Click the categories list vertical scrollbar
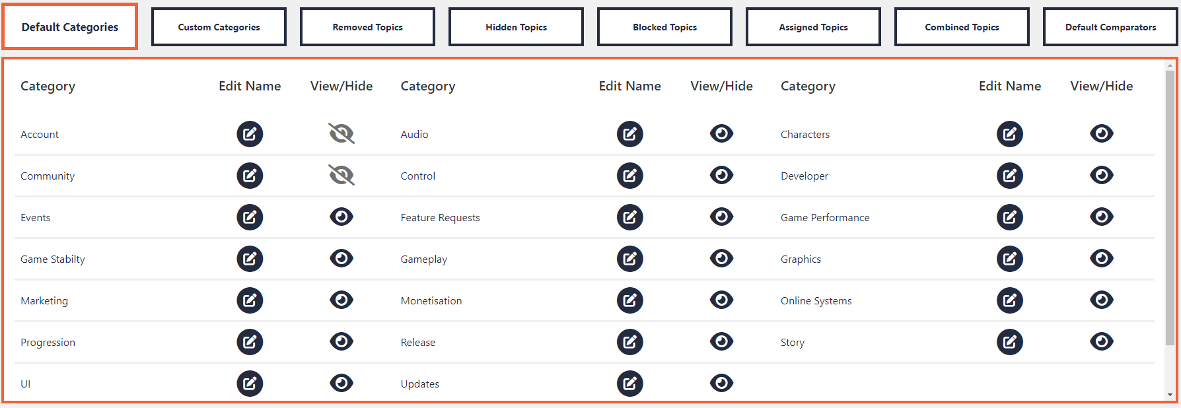The height and width of the screenshot is (408, 1181). (x=1170, y=208)
